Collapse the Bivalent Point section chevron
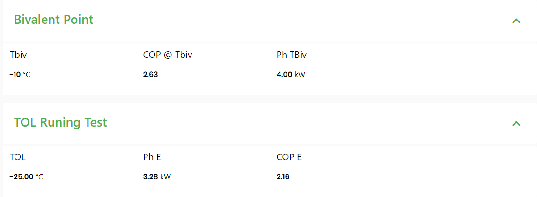 click(516, 21)
